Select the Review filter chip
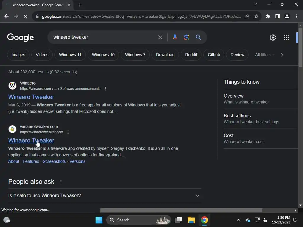Viewport: 303px width, 227px height. (237, 55)
